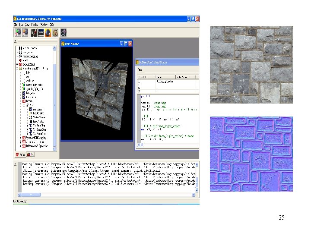Click the last toolbar icon with purple sphere
The image size is (311, 233).
[63, 32]
